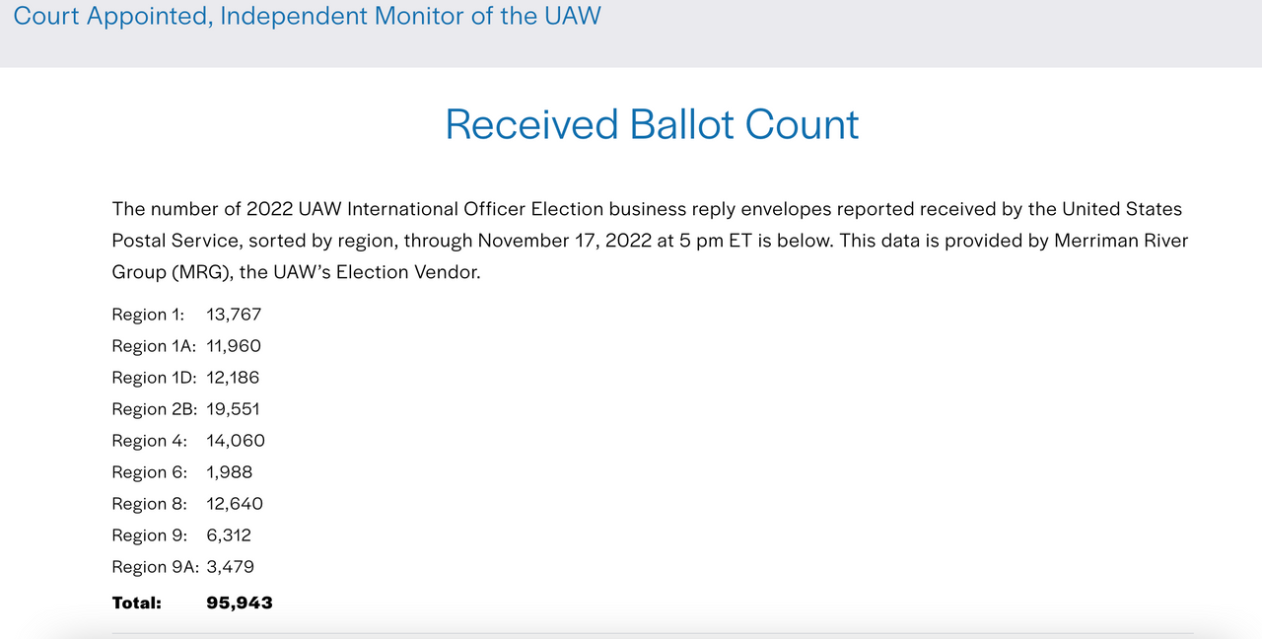Click the Merriman River Group intro paragraph
This screenshot has height=639, width=1262.
(650, 241)
